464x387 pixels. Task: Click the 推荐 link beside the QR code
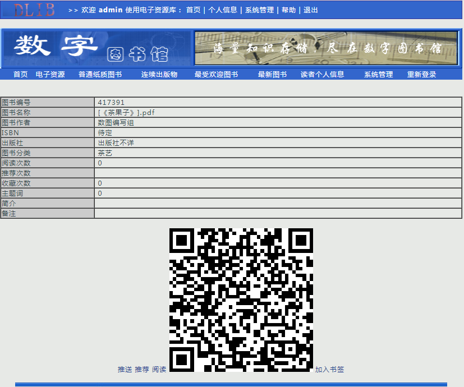click(142, 370)
